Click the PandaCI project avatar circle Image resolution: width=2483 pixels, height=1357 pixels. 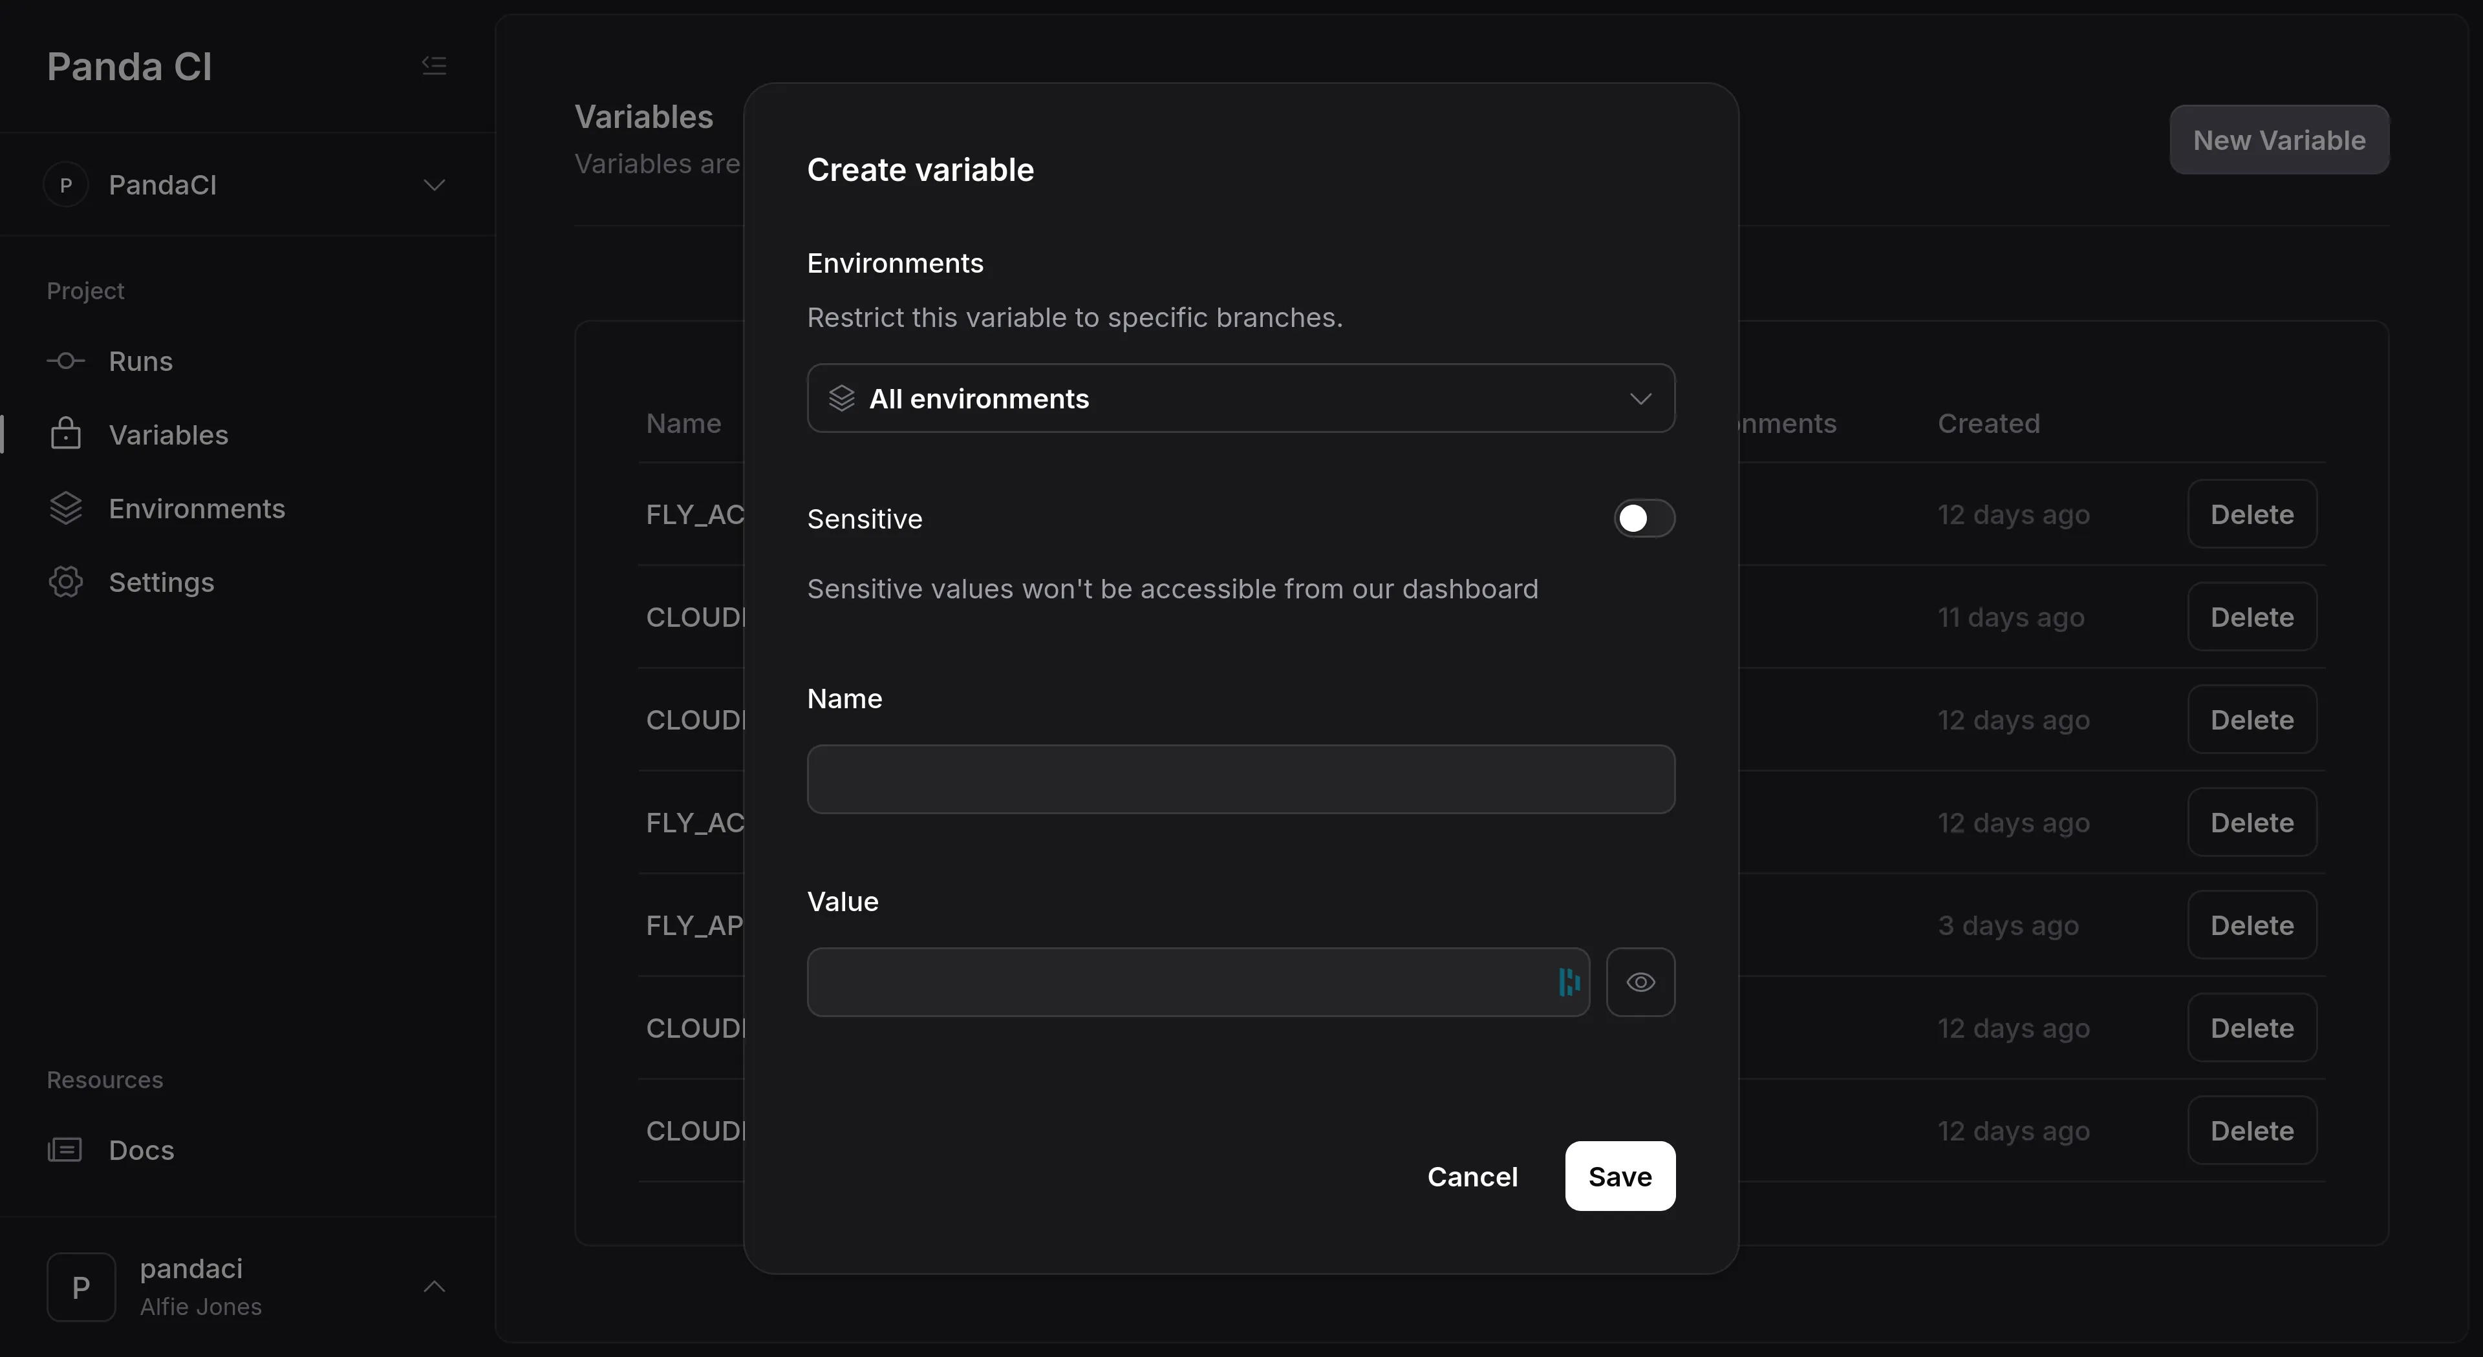pyautogui.click(x=65, y=185)
